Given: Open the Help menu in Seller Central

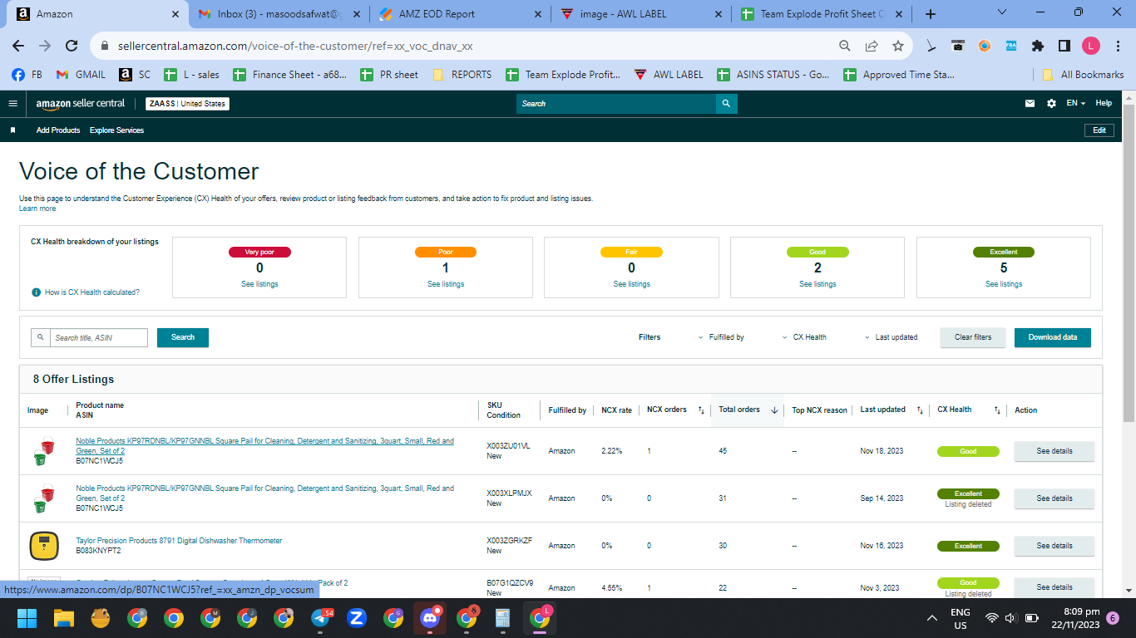Looking at the screenshot, I should tap(1104, 104).
